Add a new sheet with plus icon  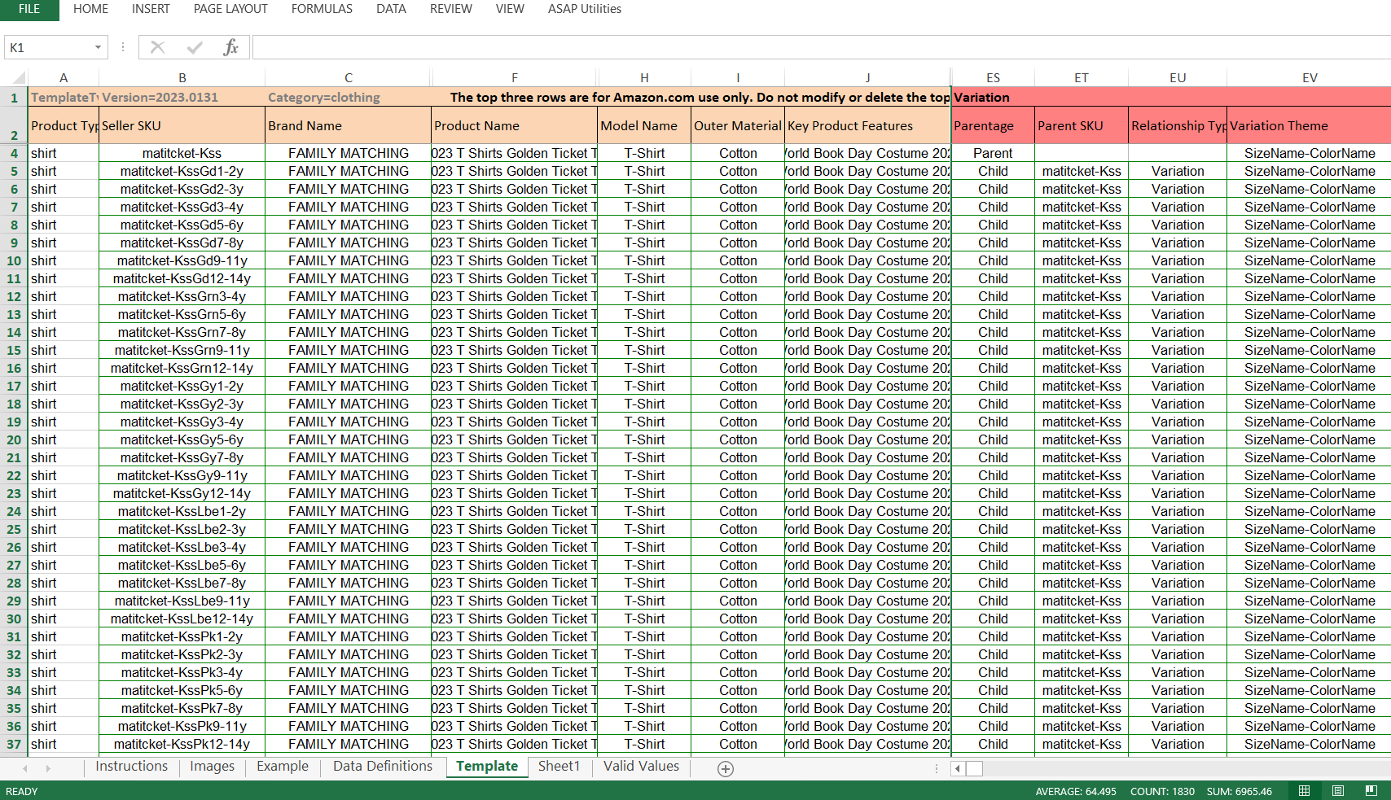[x=726, y=768]
